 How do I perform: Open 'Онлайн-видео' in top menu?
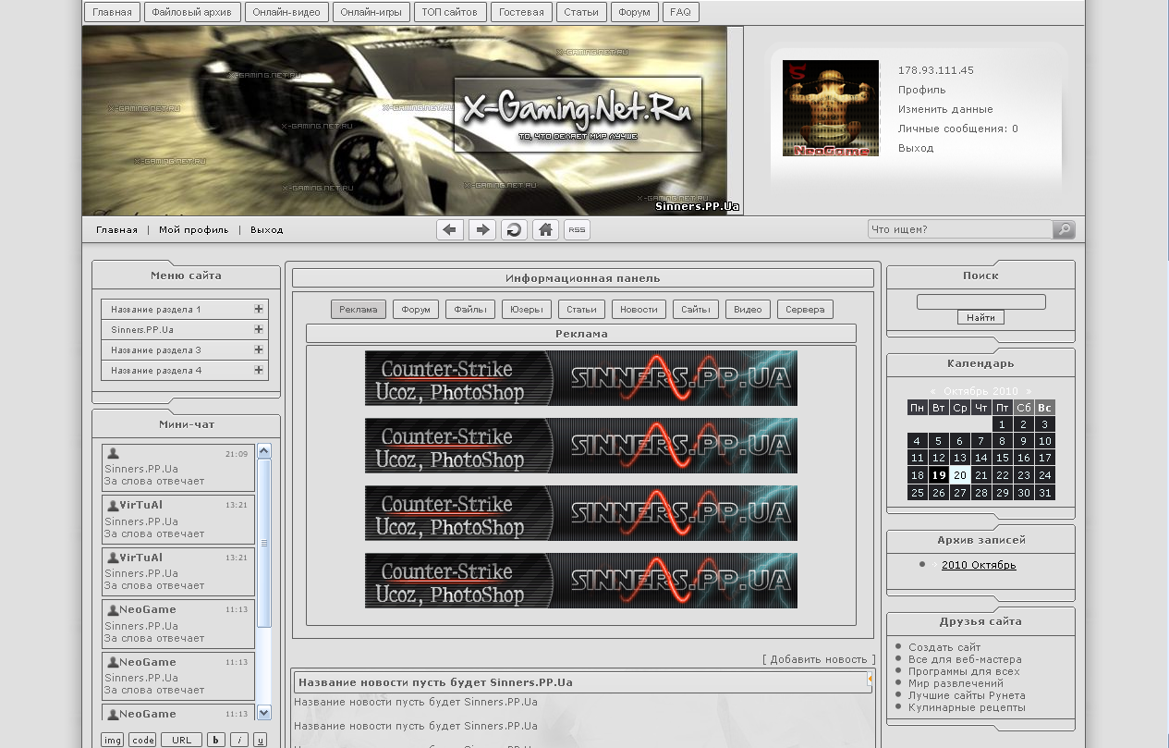click(287, 12)
